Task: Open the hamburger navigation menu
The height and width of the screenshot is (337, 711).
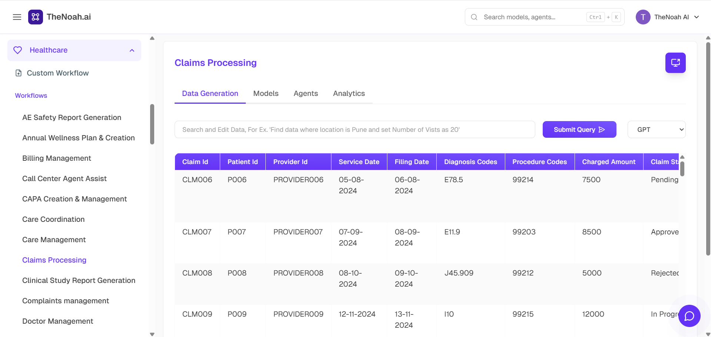Action: click(17, 17)
